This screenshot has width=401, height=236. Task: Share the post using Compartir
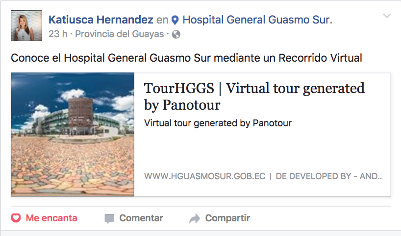[x=220, y=218]
